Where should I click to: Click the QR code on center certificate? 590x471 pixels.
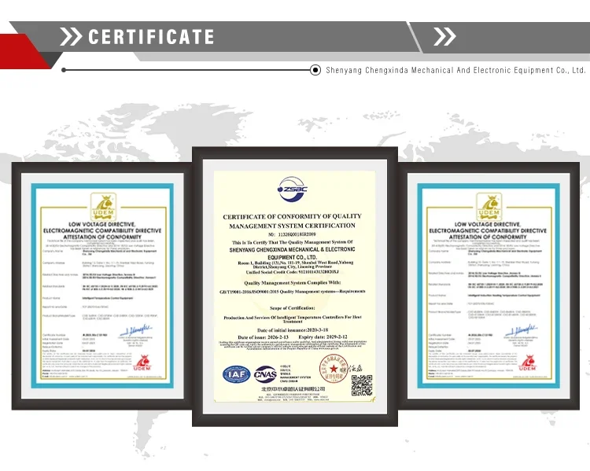(362, 385)
